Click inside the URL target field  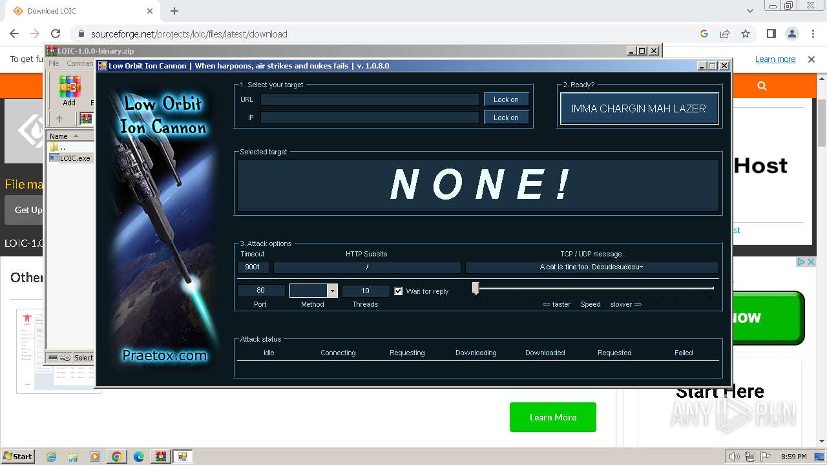click(370, 99)
